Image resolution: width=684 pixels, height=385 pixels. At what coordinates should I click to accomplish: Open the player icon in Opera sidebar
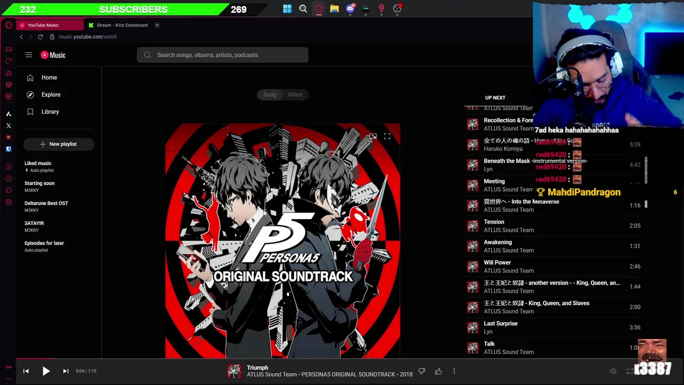[x=9, y=167]
